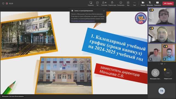Viewport: 176px width, 99px height.
Task: Share your screen via Поделиться
Action: coord(157,3)
